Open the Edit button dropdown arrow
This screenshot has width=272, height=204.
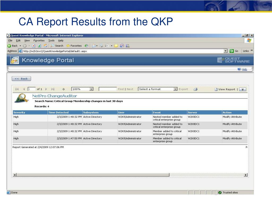pos(112,46)
